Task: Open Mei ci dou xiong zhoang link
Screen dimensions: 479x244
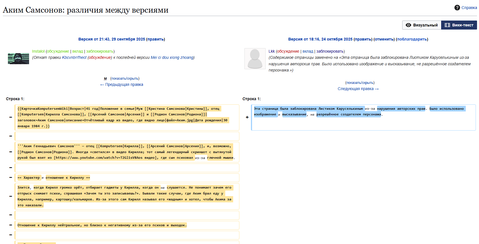Action: (172, 57)
